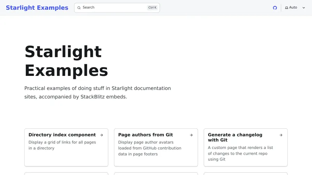This screenshot has height=175, width=312.
Task: Open the Page authors from Git link
Action: [145, 135]
